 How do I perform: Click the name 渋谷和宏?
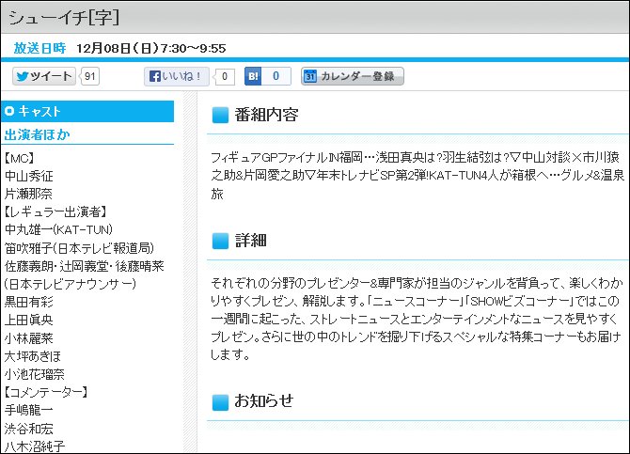pos(28,429)
